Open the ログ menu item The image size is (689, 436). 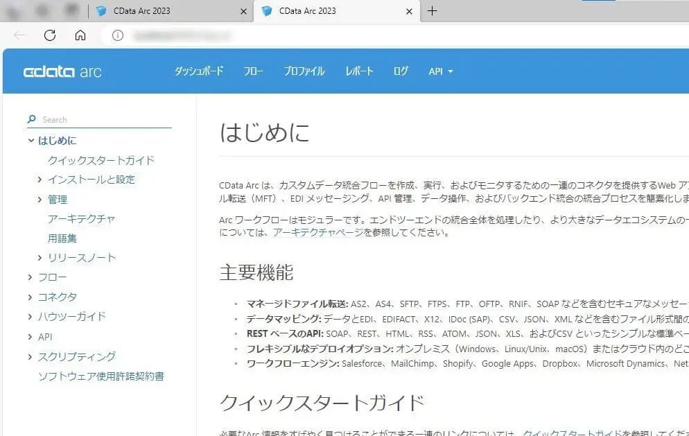click(x=401, y=71)
